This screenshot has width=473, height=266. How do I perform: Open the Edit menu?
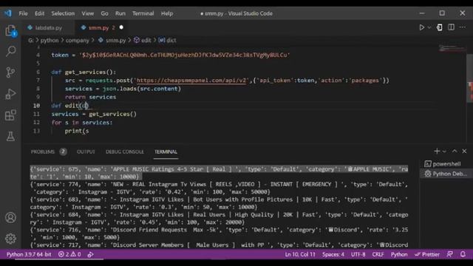pyautogui.click(x=39, y=13)
